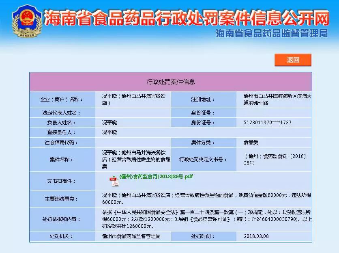339x253 pixels.
Task: Select address 儋州市白马井镇滨海新区滨海大道滨纬七路
Action: tap(277, 99)
